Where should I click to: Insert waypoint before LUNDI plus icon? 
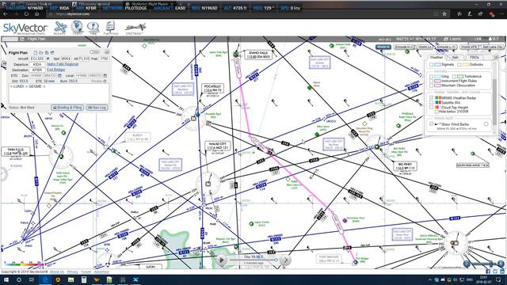[11, 86]
